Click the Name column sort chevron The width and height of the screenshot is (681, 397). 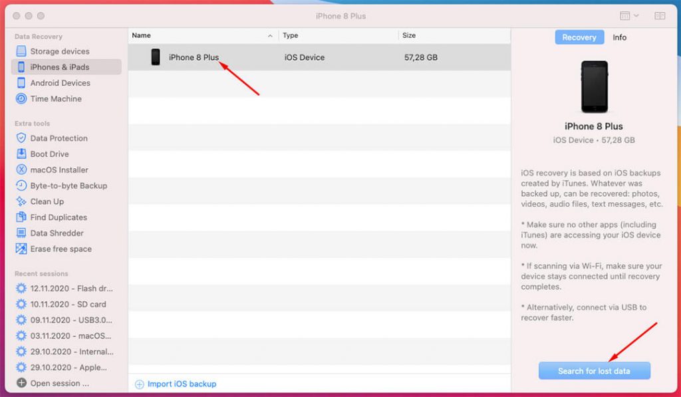270,35
